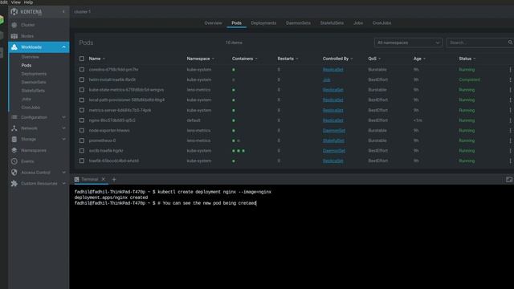The height and width of the screenshot is (289, 514).
Task: Open the Cluster section icon in sidebar
Action: click(x=14, y=25)
